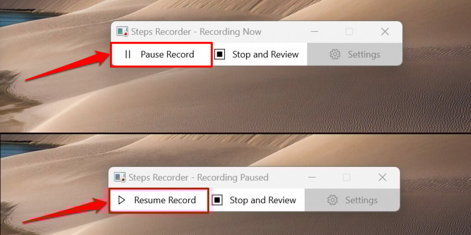Open the Settings gear in Recording Paused window

point(333,200)
